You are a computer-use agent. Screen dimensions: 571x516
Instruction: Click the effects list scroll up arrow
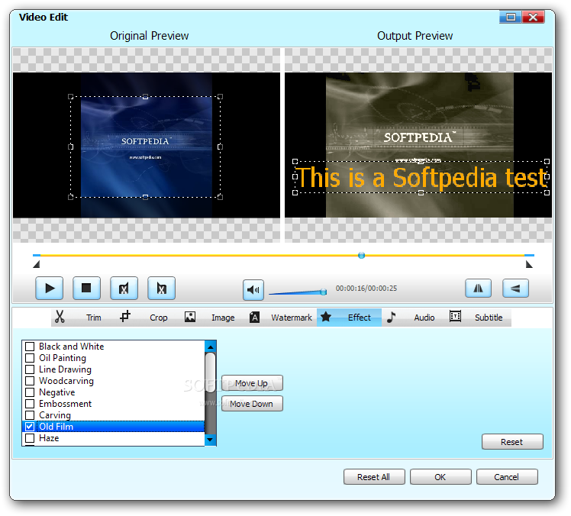211,347
